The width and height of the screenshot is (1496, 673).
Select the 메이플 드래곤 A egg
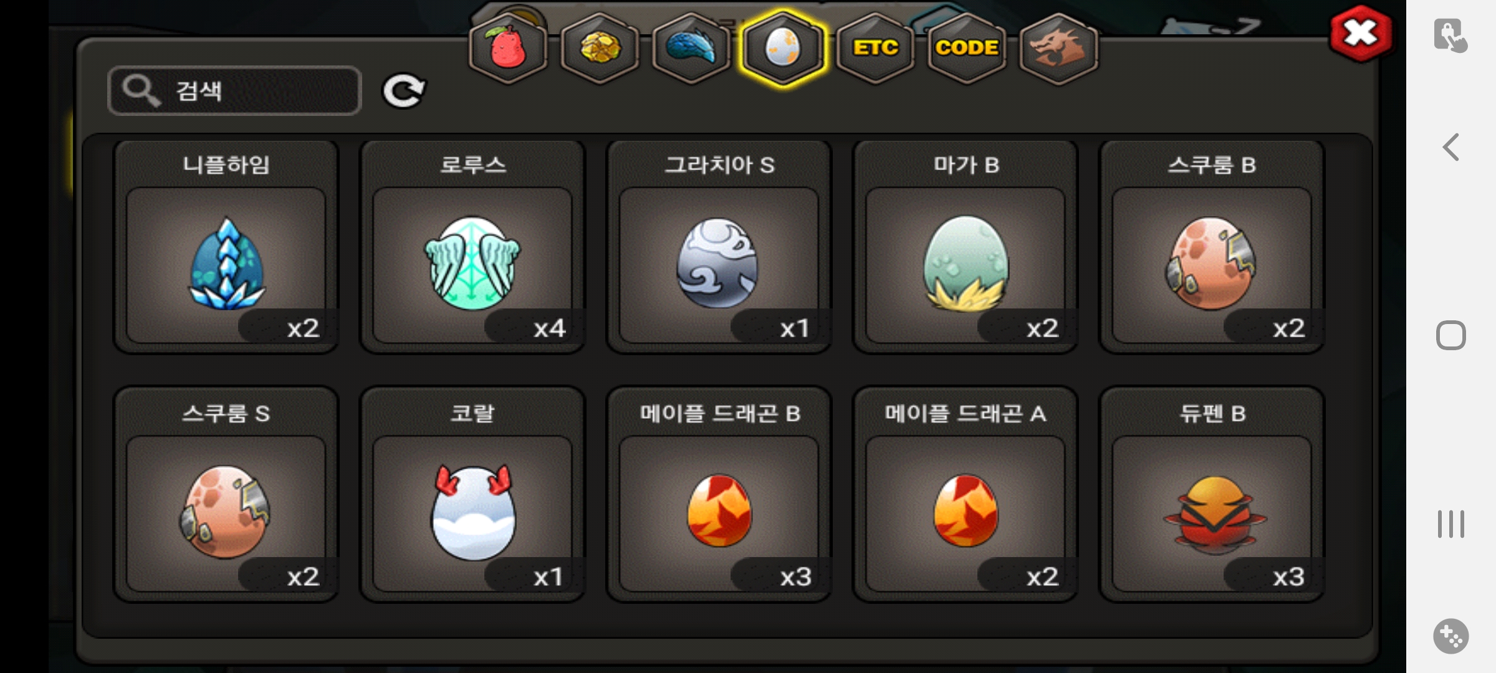point(966,495)
